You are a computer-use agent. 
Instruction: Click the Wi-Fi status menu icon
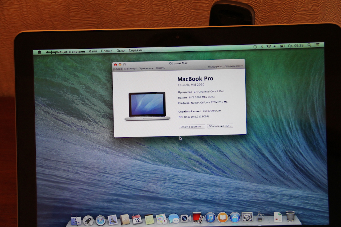(269, 46)
